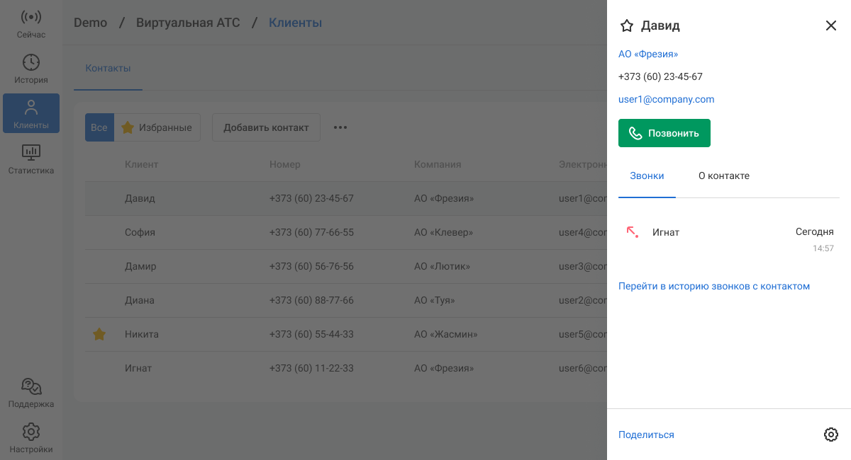Click contact settings gear in panel footer
The width and height of the screenshot is (851, 460).
831,435
